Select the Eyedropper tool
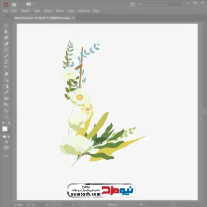Screen dimensions: 207x207 point(6,92)
